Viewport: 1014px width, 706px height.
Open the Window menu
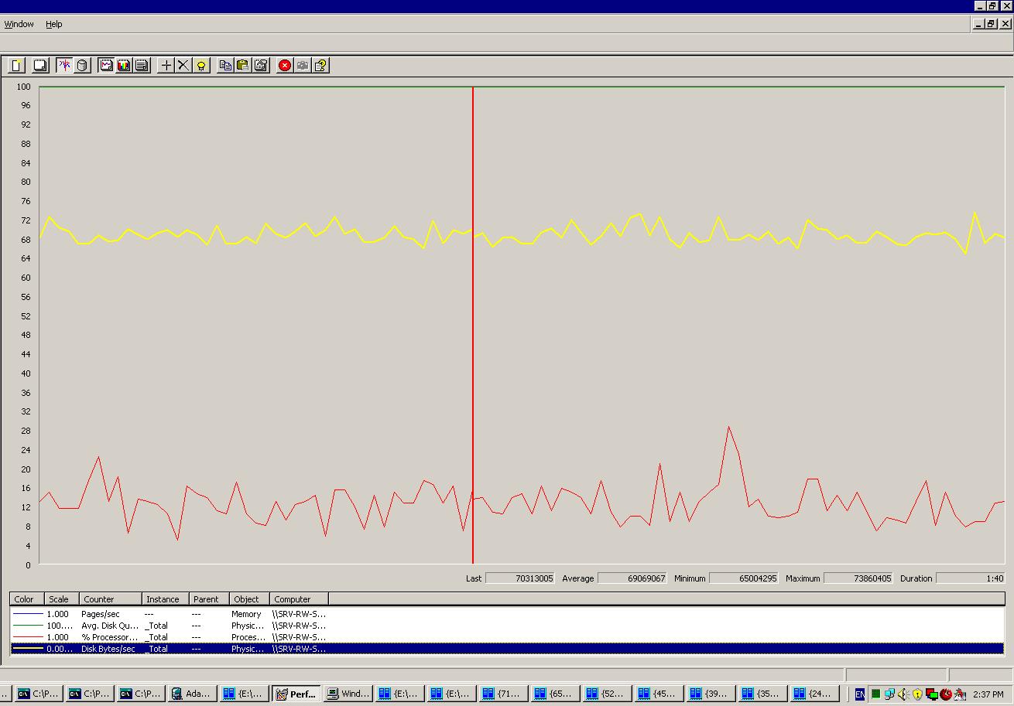(19, 24)
